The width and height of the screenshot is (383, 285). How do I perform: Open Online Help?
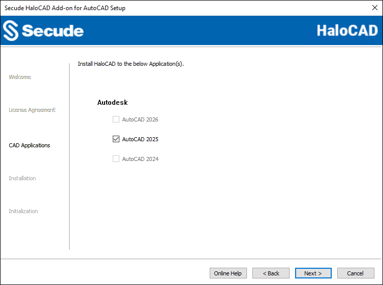228,273
